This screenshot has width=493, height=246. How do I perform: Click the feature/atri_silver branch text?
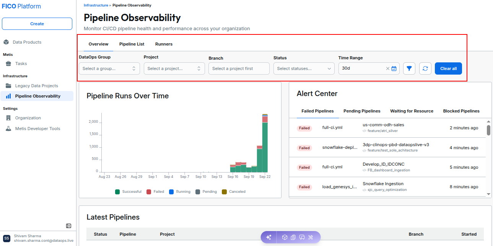[382, 131]
